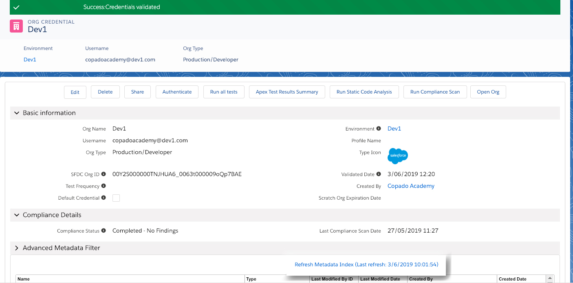
Task: Click Username value in Basic information section
Action: click(150, 140)
